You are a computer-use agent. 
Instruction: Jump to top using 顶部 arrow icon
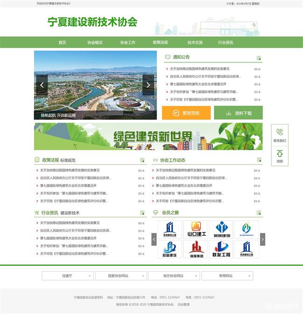(x=280, y=153)
